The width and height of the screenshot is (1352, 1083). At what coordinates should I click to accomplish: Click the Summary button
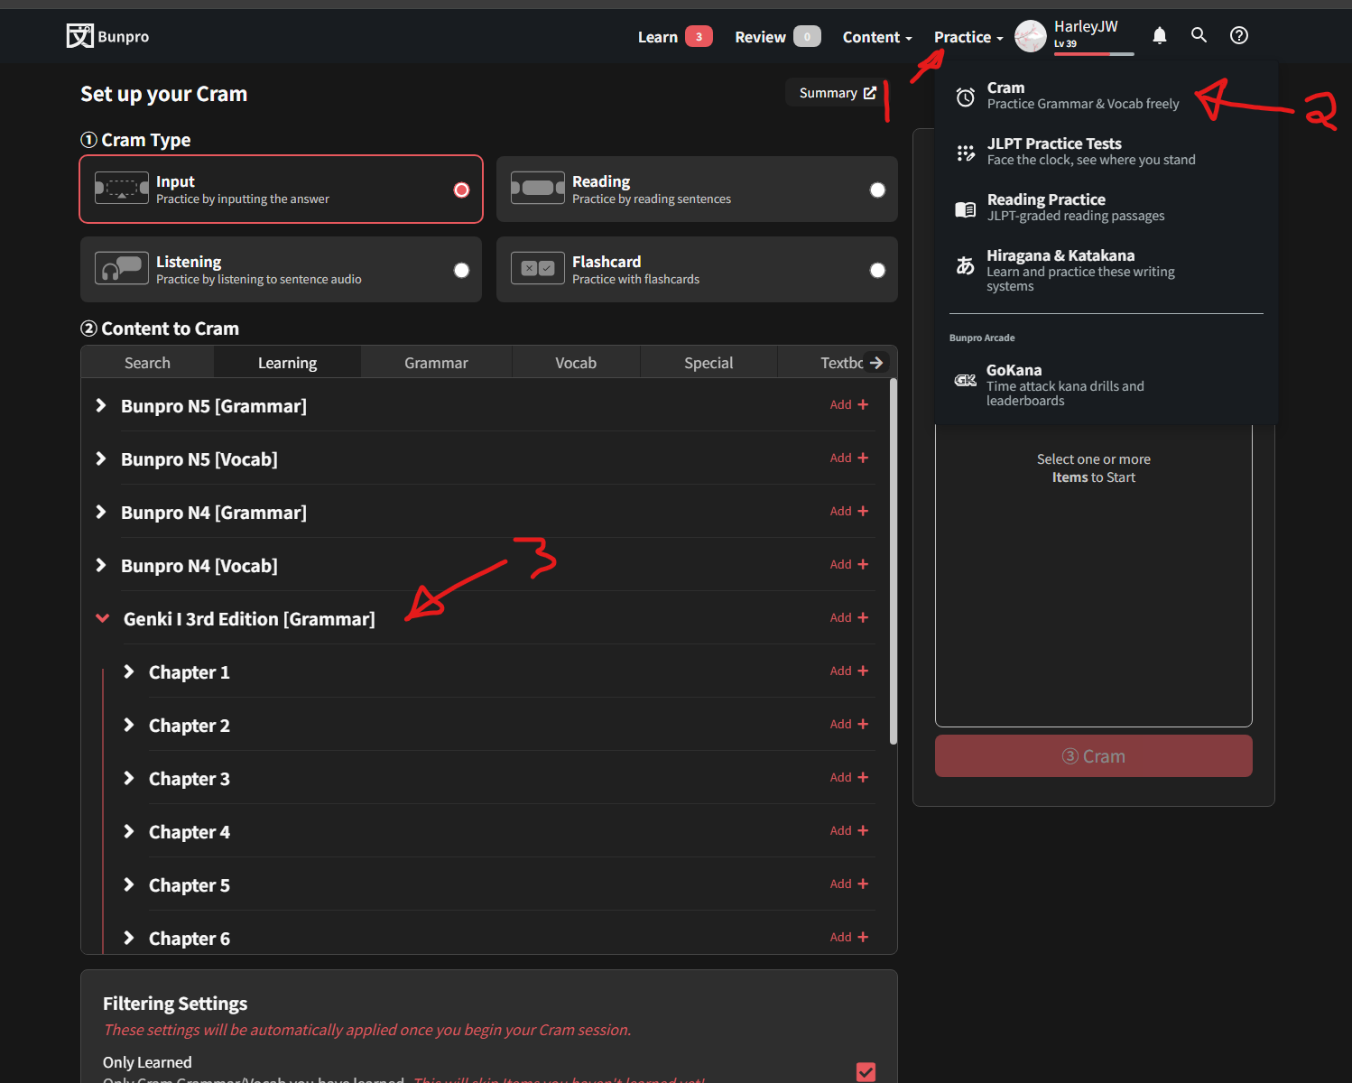click(x=837, y=93)
